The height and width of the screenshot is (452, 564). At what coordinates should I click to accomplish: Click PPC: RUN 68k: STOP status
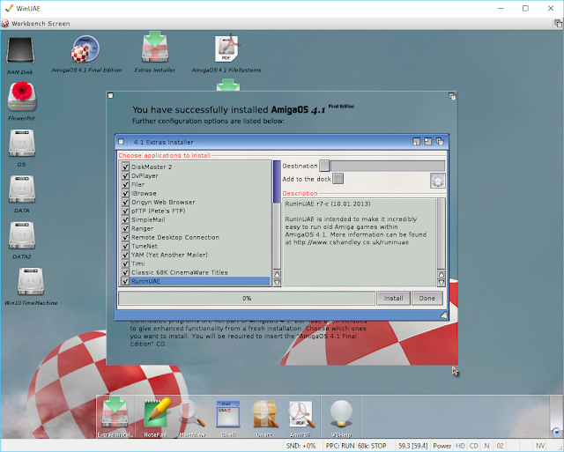[x=356, y=446]
